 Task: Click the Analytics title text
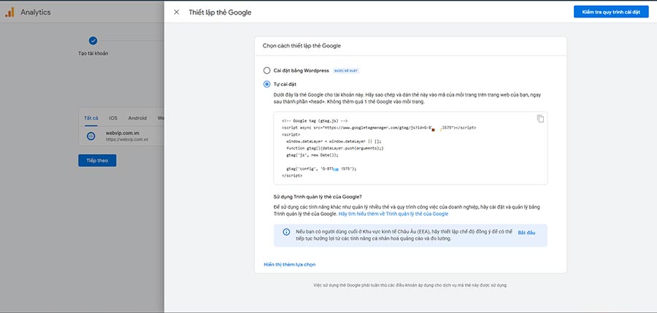click(36, 12)
